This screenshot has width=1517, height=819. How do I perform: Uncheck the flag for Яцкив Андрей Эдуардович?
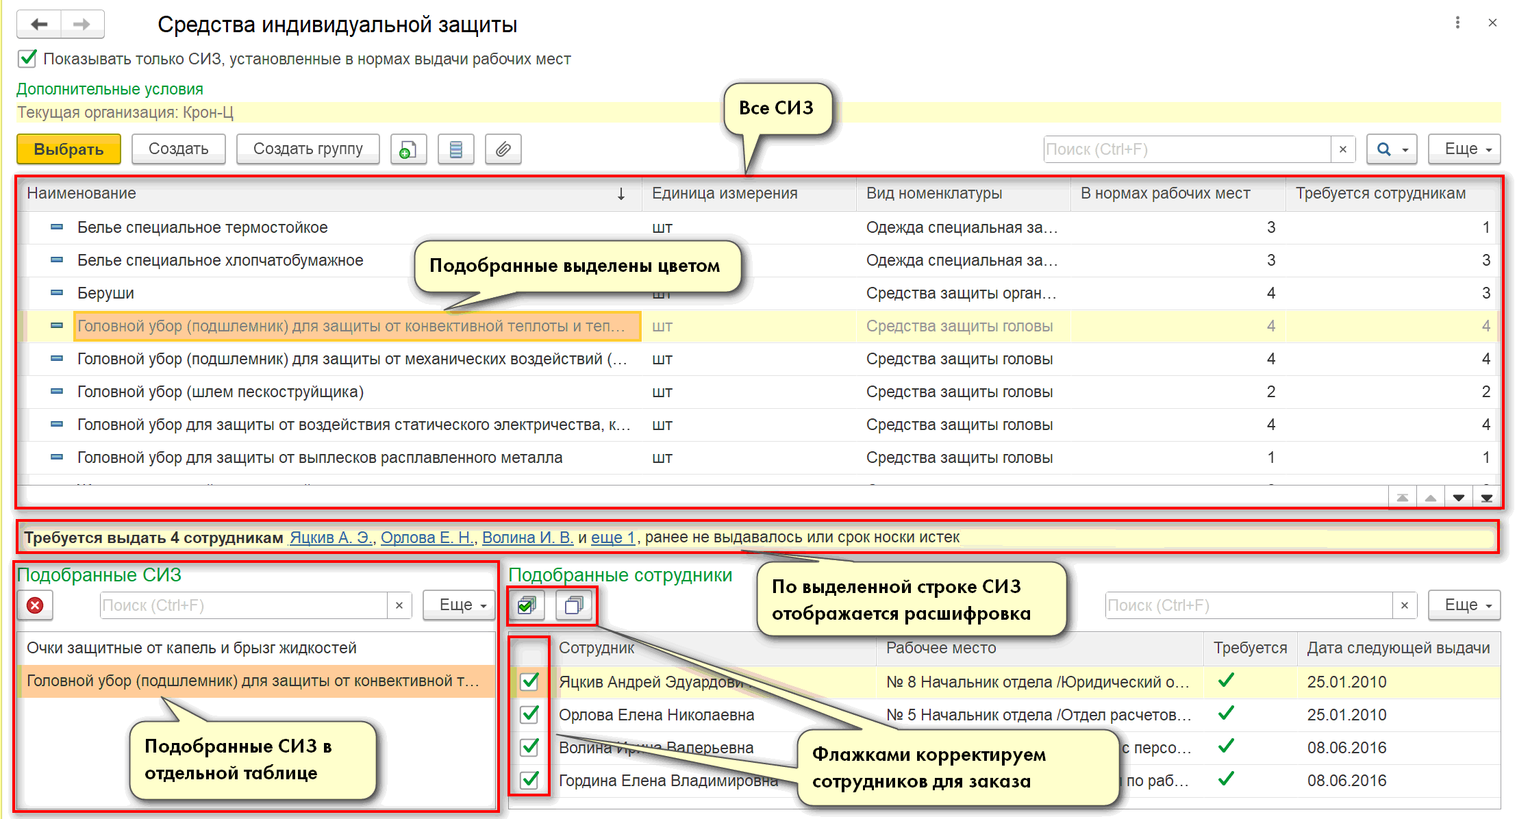coord(529,681)
